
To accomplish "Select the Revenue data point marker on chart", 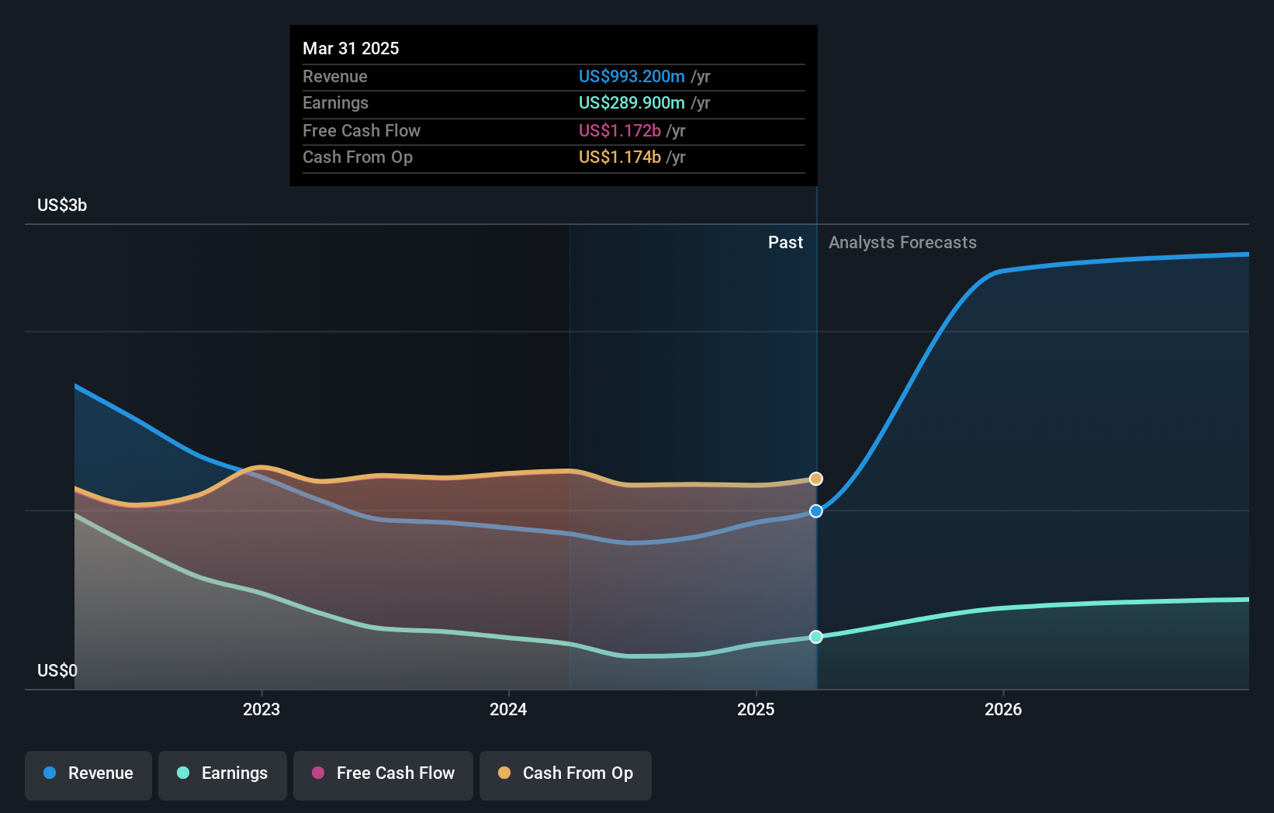I will [x=816, y=511].
